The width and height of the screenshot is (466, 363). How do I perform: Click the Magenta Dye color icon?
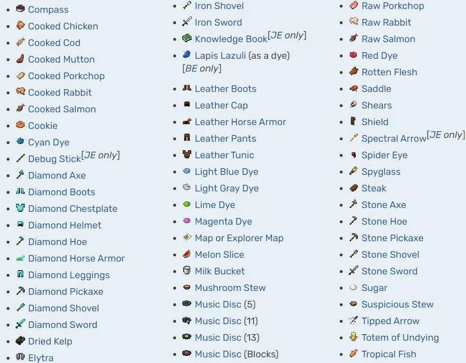click(x=187, y=221)
